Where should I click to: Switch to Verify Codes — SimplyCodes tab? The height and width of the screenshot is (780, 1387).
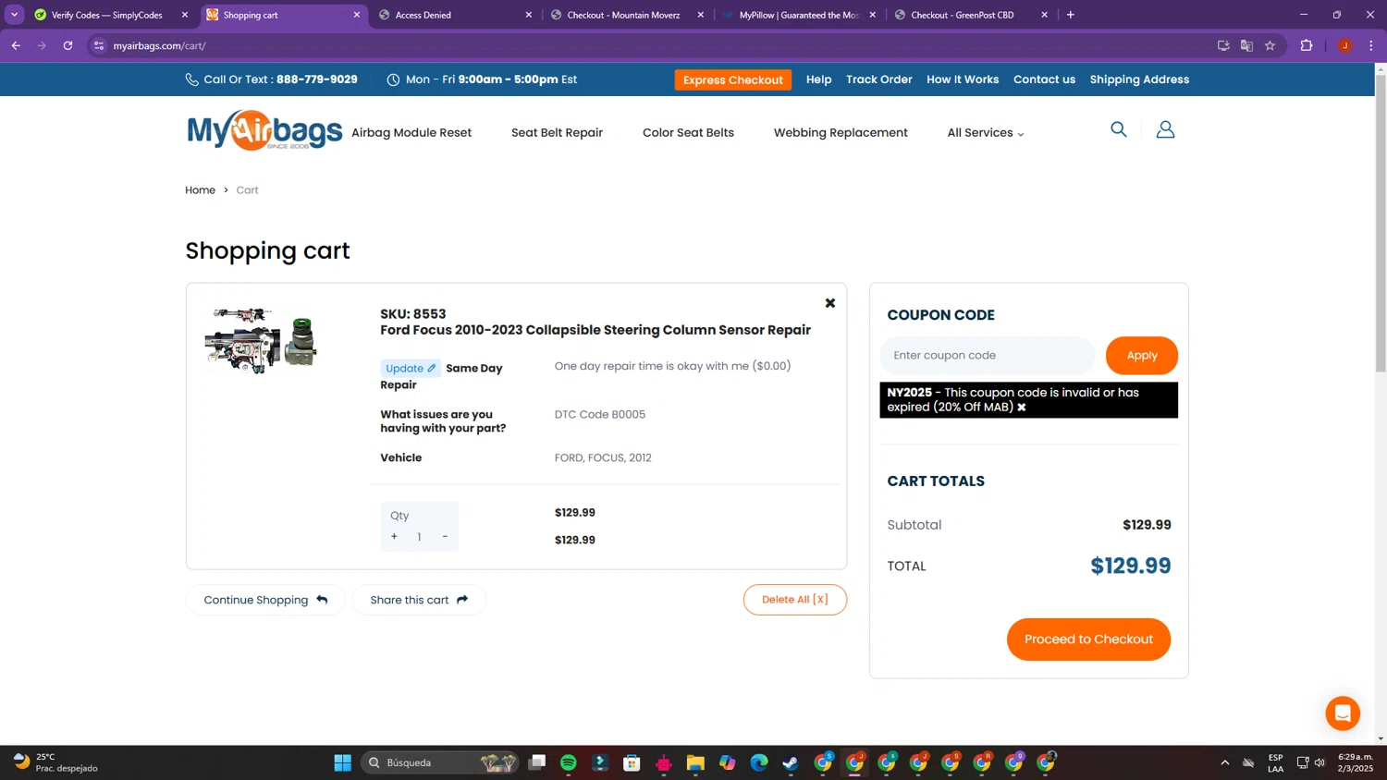click(x=106, y=15)
